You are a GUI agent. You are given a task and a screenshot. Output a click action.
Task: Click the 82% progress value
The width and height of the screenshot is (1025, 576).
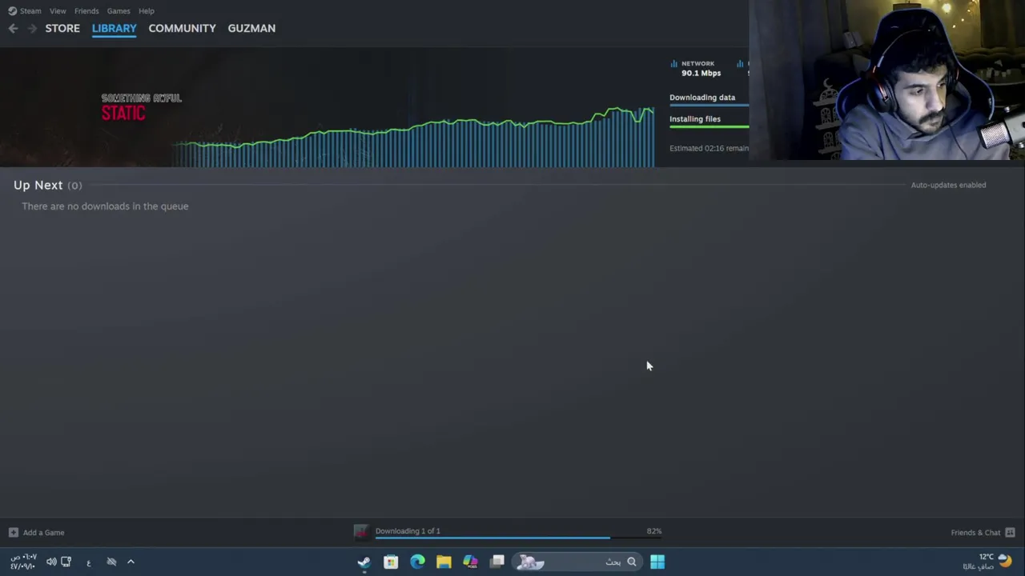pos(654,531)
